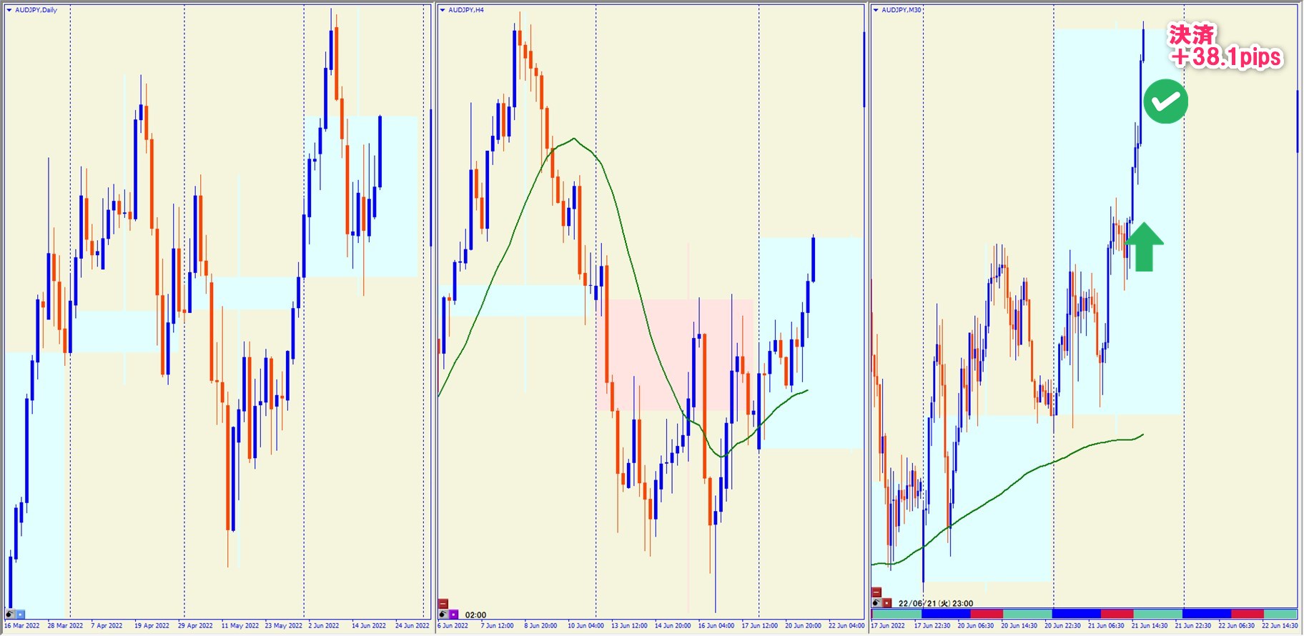This screenshot has height=636, width=1304.
Task: Click the bomb icon in H4 chart
Action: click(443, 614)
